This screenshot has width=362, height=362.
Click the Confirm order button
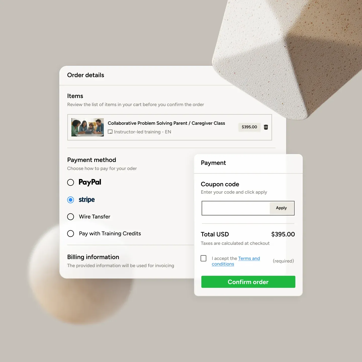pos(248,282)
